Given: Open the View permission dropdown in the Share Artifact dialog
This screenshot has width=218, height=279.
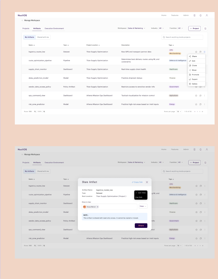Looking at the screenshot, I should pos(143,206).
